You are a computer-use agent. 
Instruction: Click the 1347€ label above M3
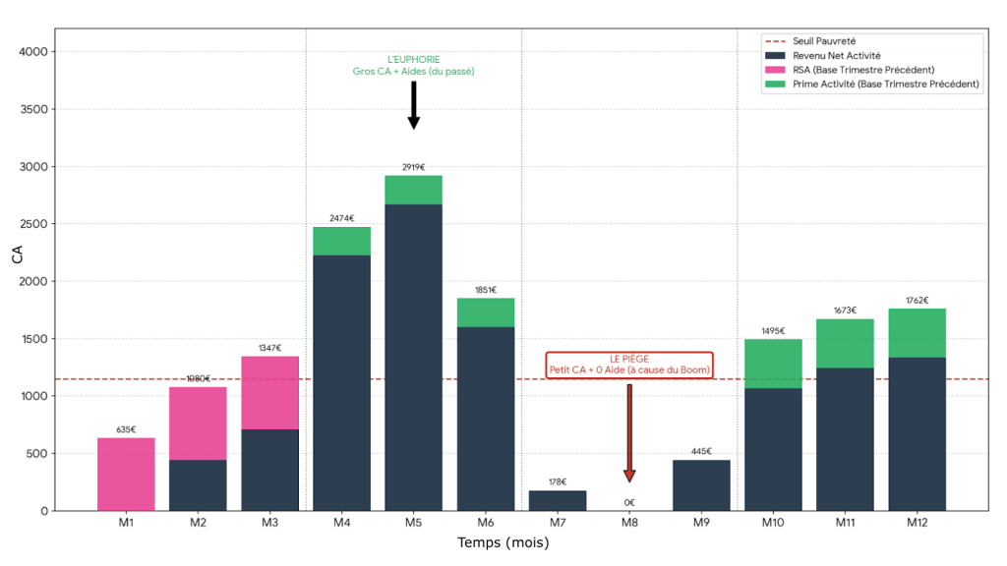tap(269, 348)
